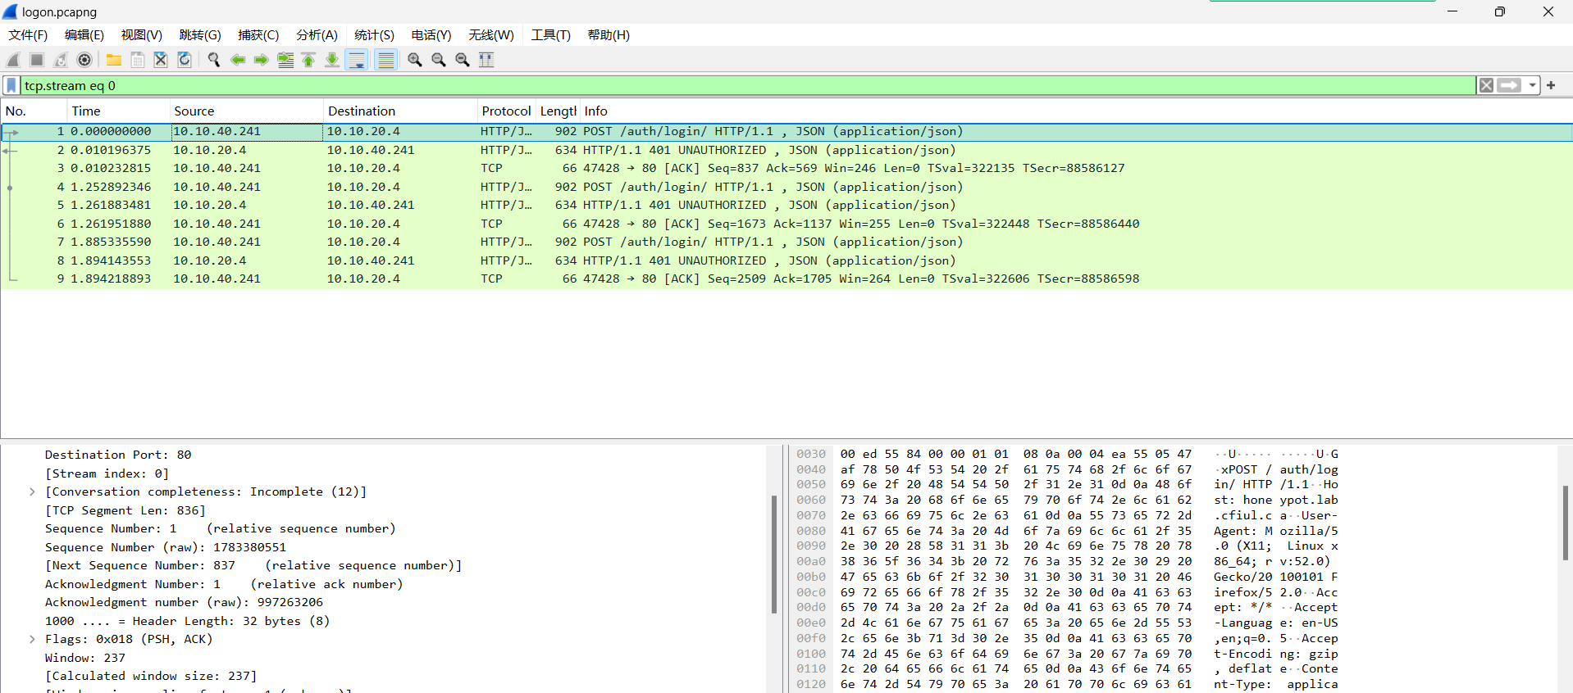The height and width of the screenshot is (693, 1573).
Task: Open the 无线(W) menu
Action: coord(491,35)
